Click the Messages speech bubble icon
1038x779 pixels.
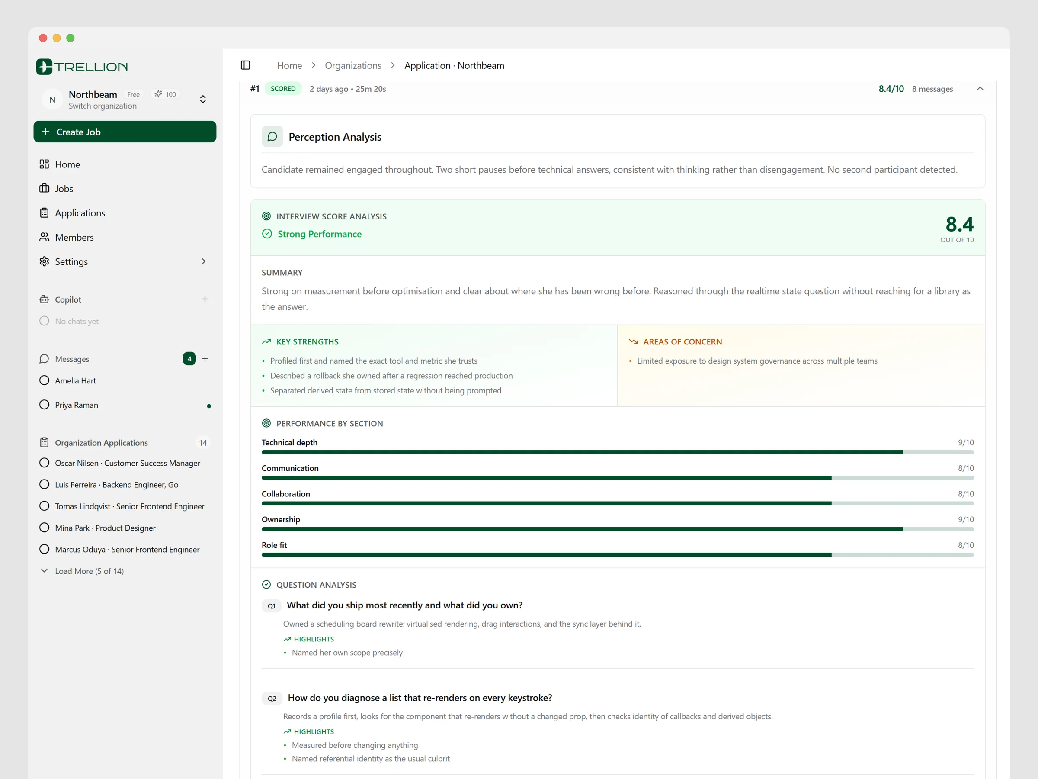[x=44, y=359]
